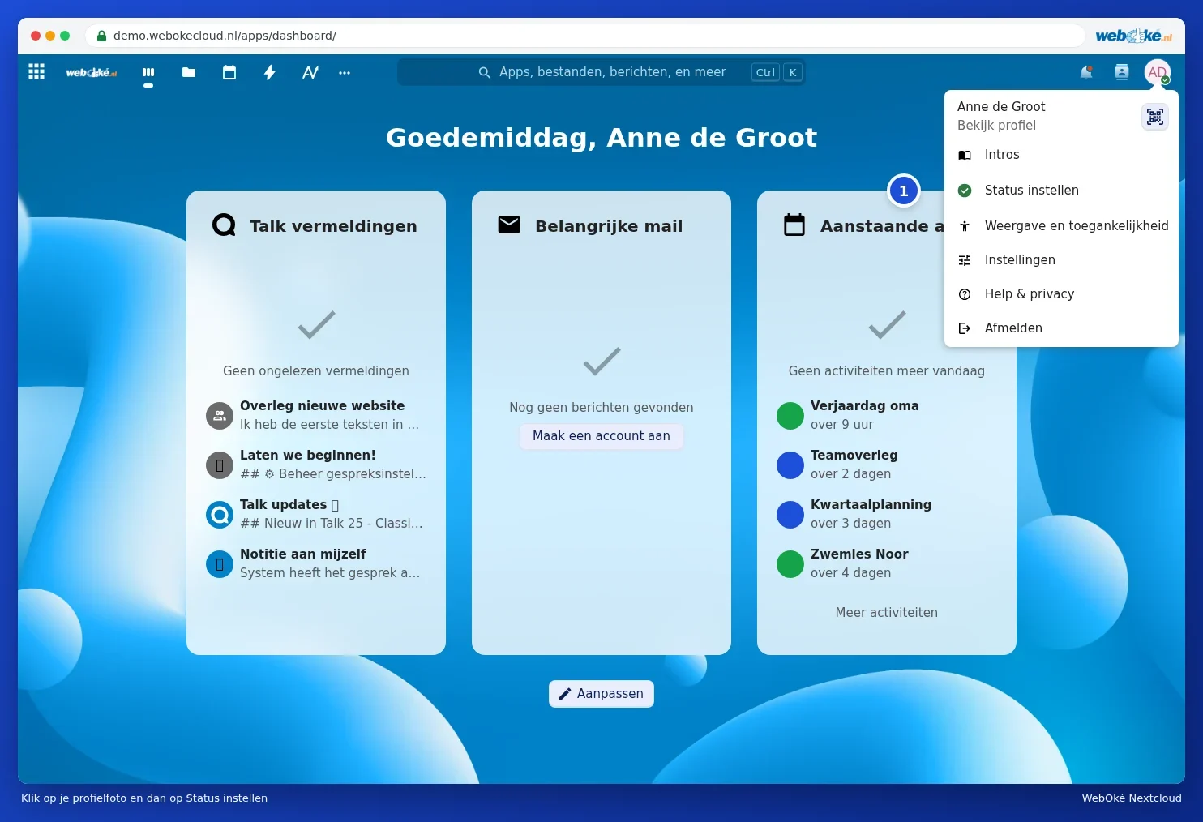Open Intros from the user menu
Image resolution: width=1203 pixels, height=822 pixels.
(x=1061, y=155)
